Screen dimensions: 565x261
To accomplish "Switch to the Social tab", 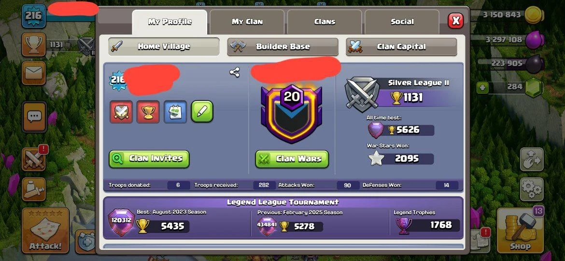I will [402, 22].
